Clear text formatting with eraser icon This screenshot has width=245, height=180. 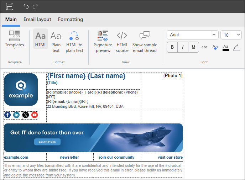point(215,47)
